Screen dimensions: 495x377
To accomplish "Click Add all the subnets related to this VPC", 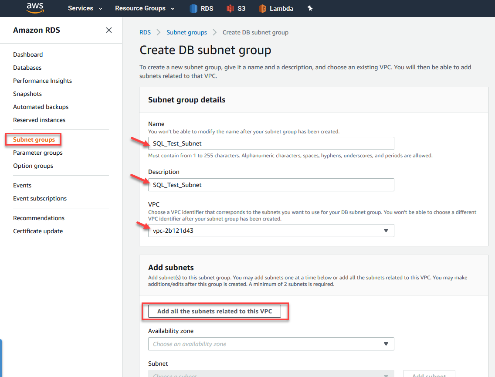I will coord(214,311).
